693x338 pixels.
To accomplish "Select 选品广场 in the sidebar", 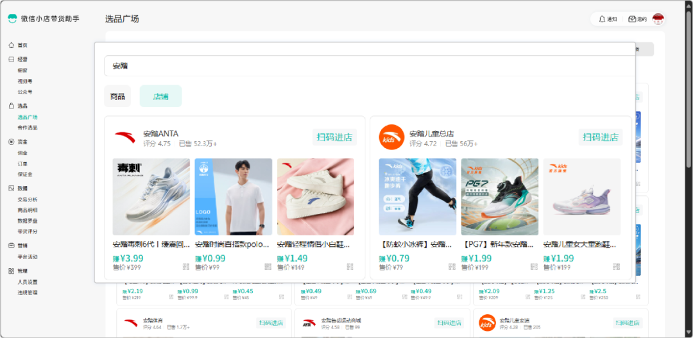I will point(28,117).
